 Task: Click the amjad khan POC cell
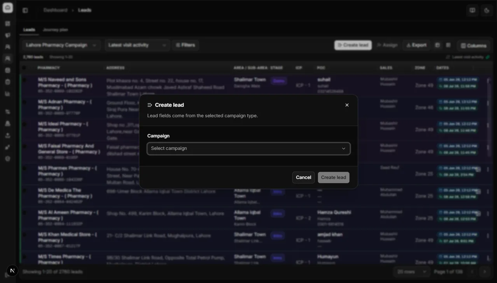click(330, 234)
